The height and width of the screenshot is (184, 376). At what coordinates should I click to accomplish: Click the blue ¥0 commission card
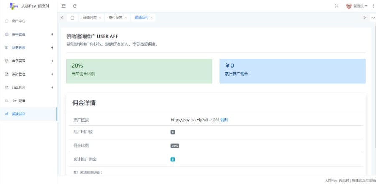click(x=292, y=71)
